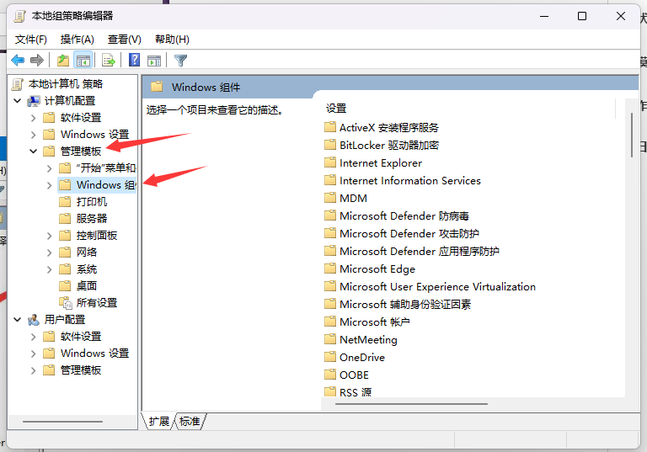Collapse the 管理模板 node under 计算机配置
Viewport: 647px width, 452px height.
(x=34, y=152)
